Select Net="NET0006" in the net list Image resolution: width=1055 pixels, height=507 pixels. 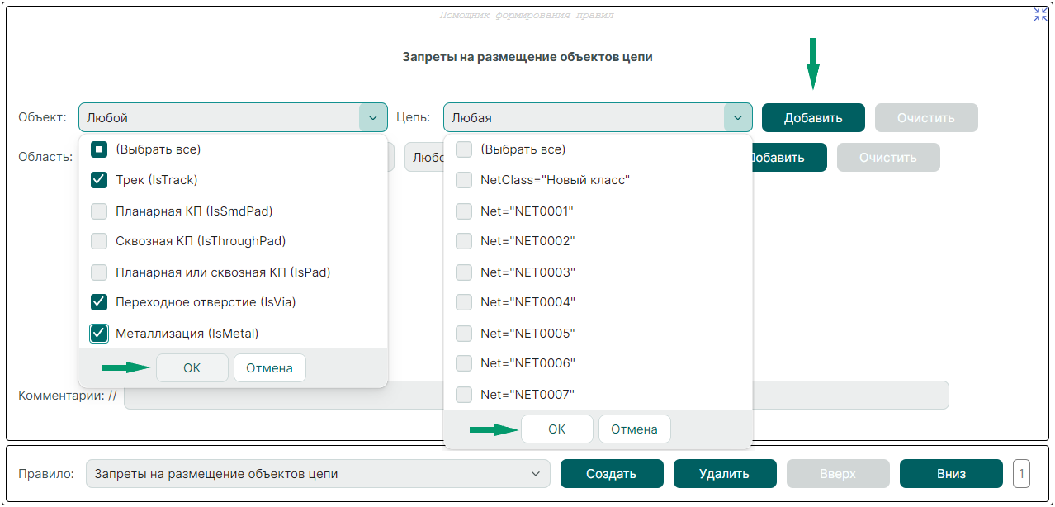tap(464, 363)
